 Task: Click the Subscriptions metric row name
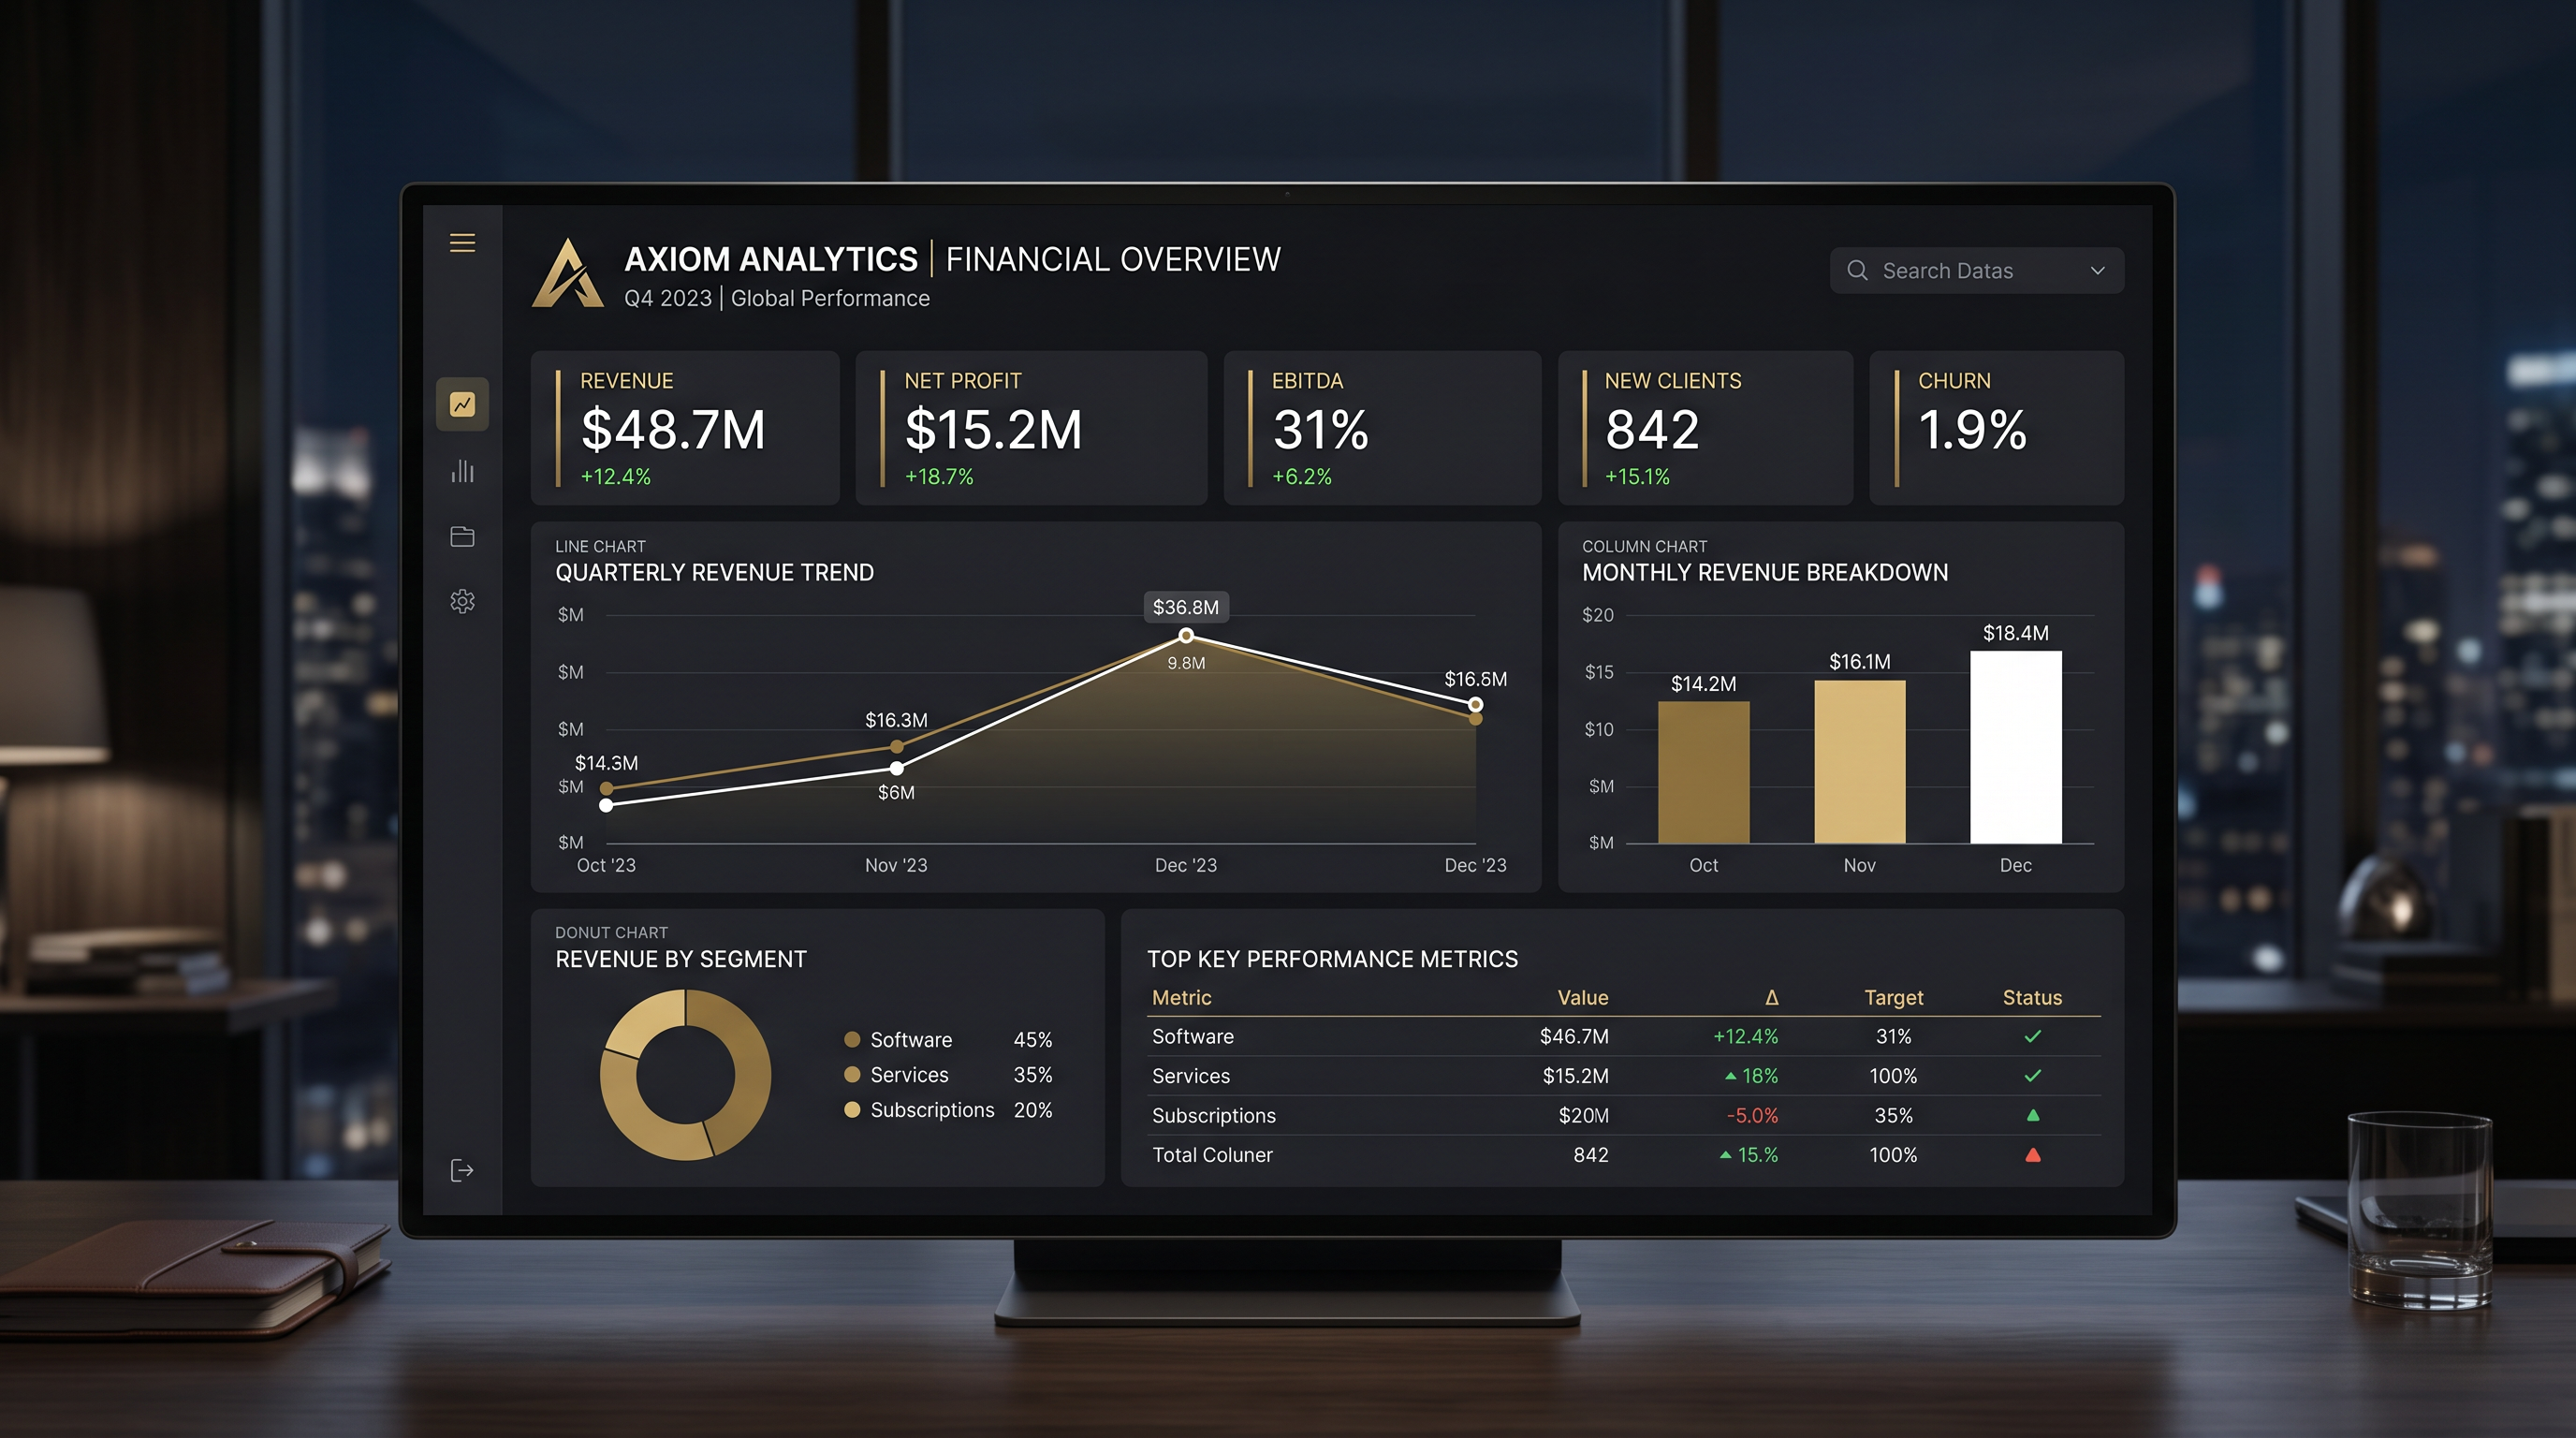pos(1214,1115)
